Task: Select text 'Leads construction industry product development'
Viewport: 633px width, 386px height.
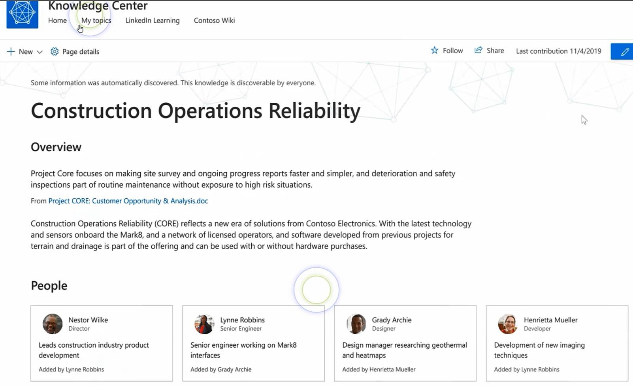Action: pyautogui.click(x=94, y=350)
